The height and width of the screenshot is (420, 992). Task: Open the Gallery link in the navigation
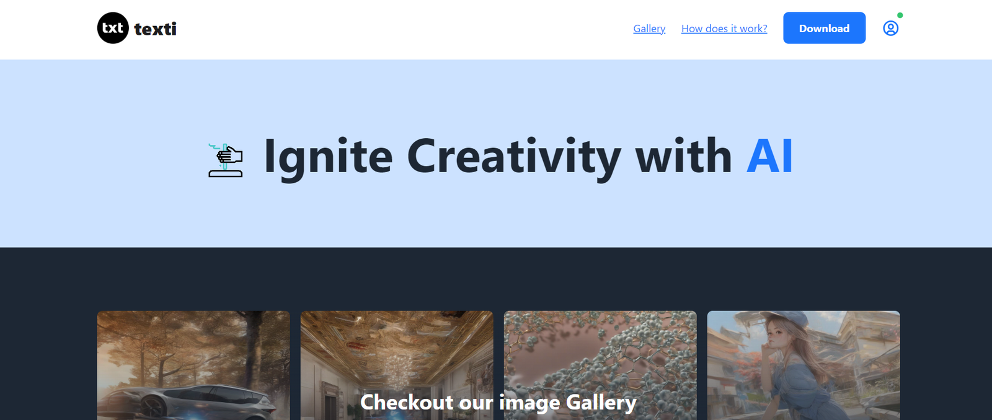tap(649, 28)
